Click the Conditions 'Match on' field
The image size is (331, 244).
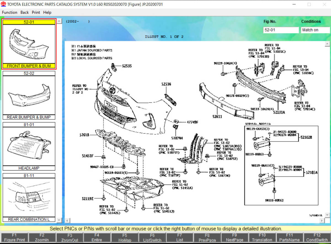coord(315,30)
